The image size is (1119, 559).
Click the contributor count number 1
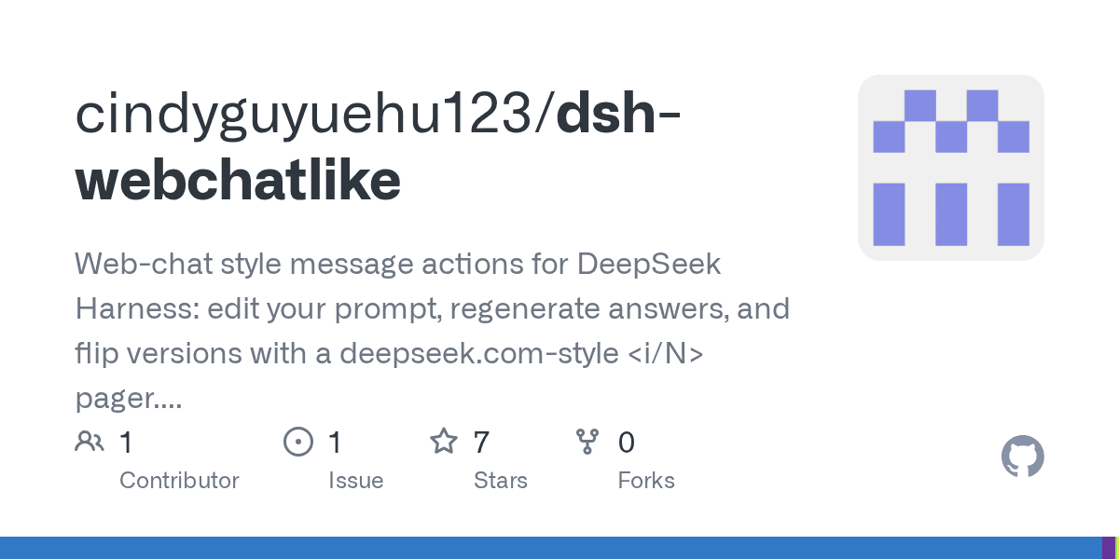pyautogui.click(x=126, y=443)
